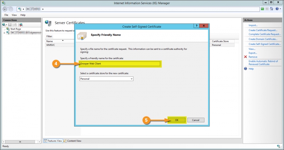Viewport: 284px width, 150px height.
Task: Open the top-right help icon menu
Action: (x=278, y=9)
